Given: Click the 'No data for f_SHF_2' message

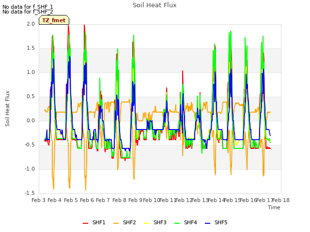Looking at the screenshot, I should tap(28, 12).
